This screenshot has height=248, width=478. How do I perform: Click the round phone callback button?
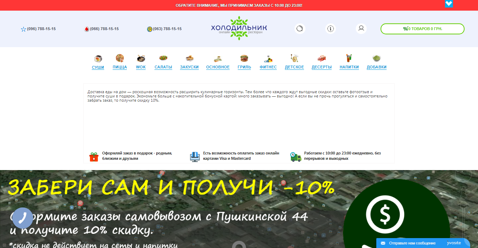tap(23, 218)
